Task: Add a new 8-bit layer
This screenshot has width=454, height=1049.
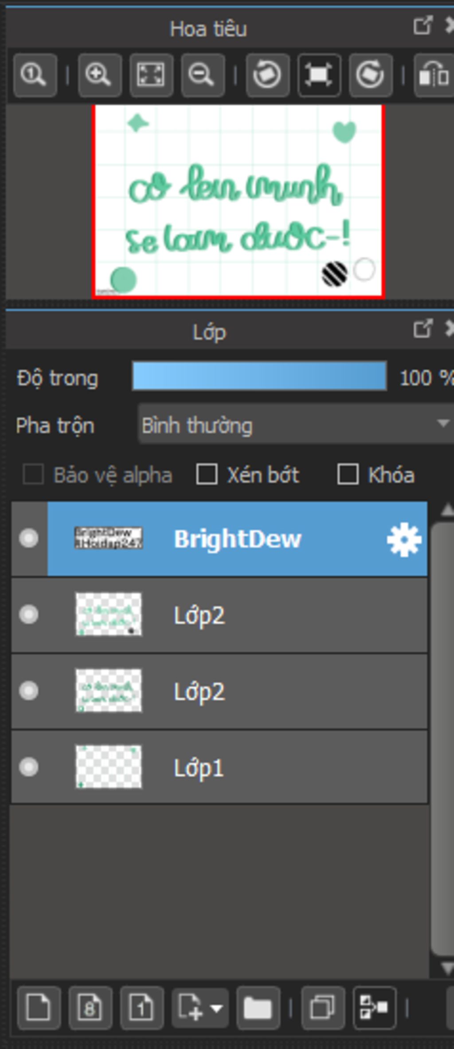Action: 90,1008
